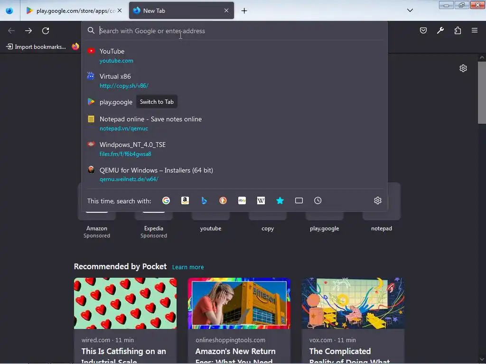Choose Notepad online - Save notes online suggestion
The image size is (486, 364).
click(234, 124)
